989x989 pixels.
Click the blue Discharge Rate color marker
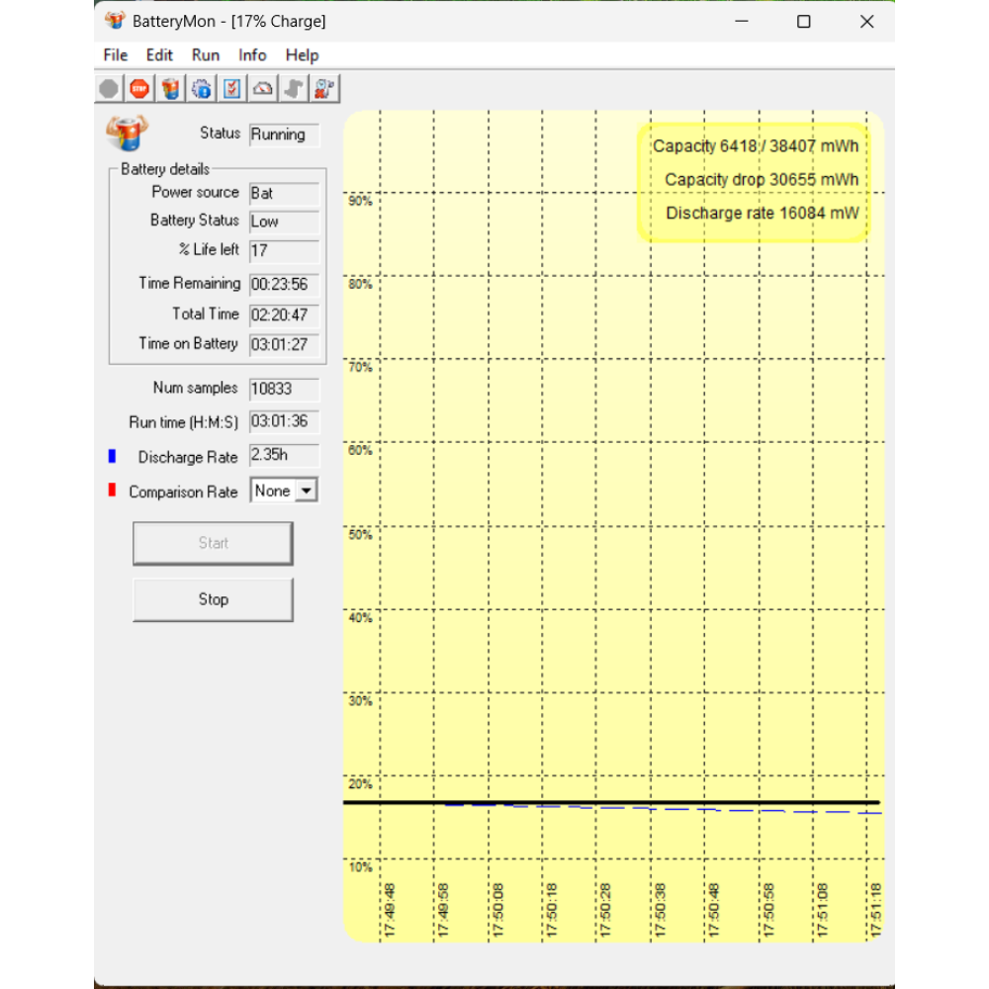(112, 457)
